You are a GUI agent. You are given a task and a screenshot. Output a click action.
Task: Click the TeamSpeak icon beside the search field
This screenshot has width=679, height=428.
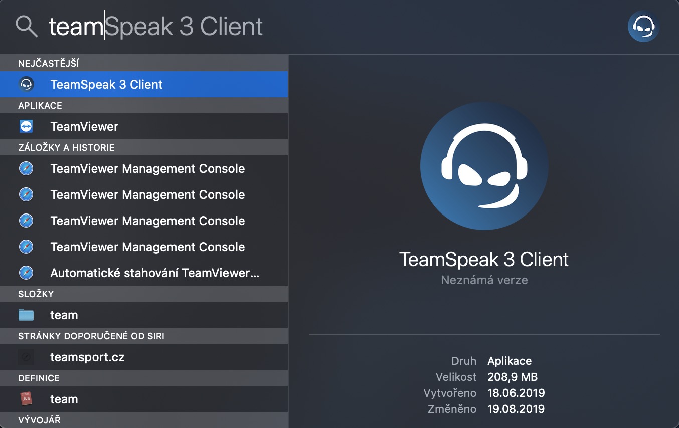643,26
